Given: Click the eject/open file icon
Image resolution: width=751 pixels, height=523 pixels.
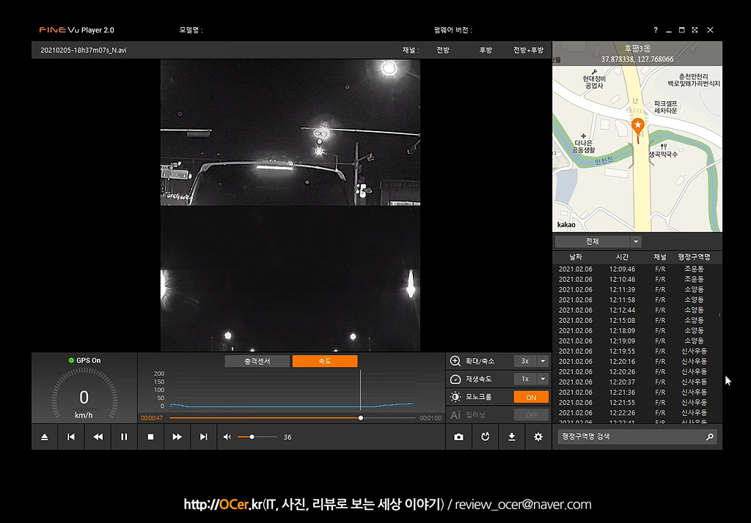Looking at the screenshot, I should click(x=45, y=437).
